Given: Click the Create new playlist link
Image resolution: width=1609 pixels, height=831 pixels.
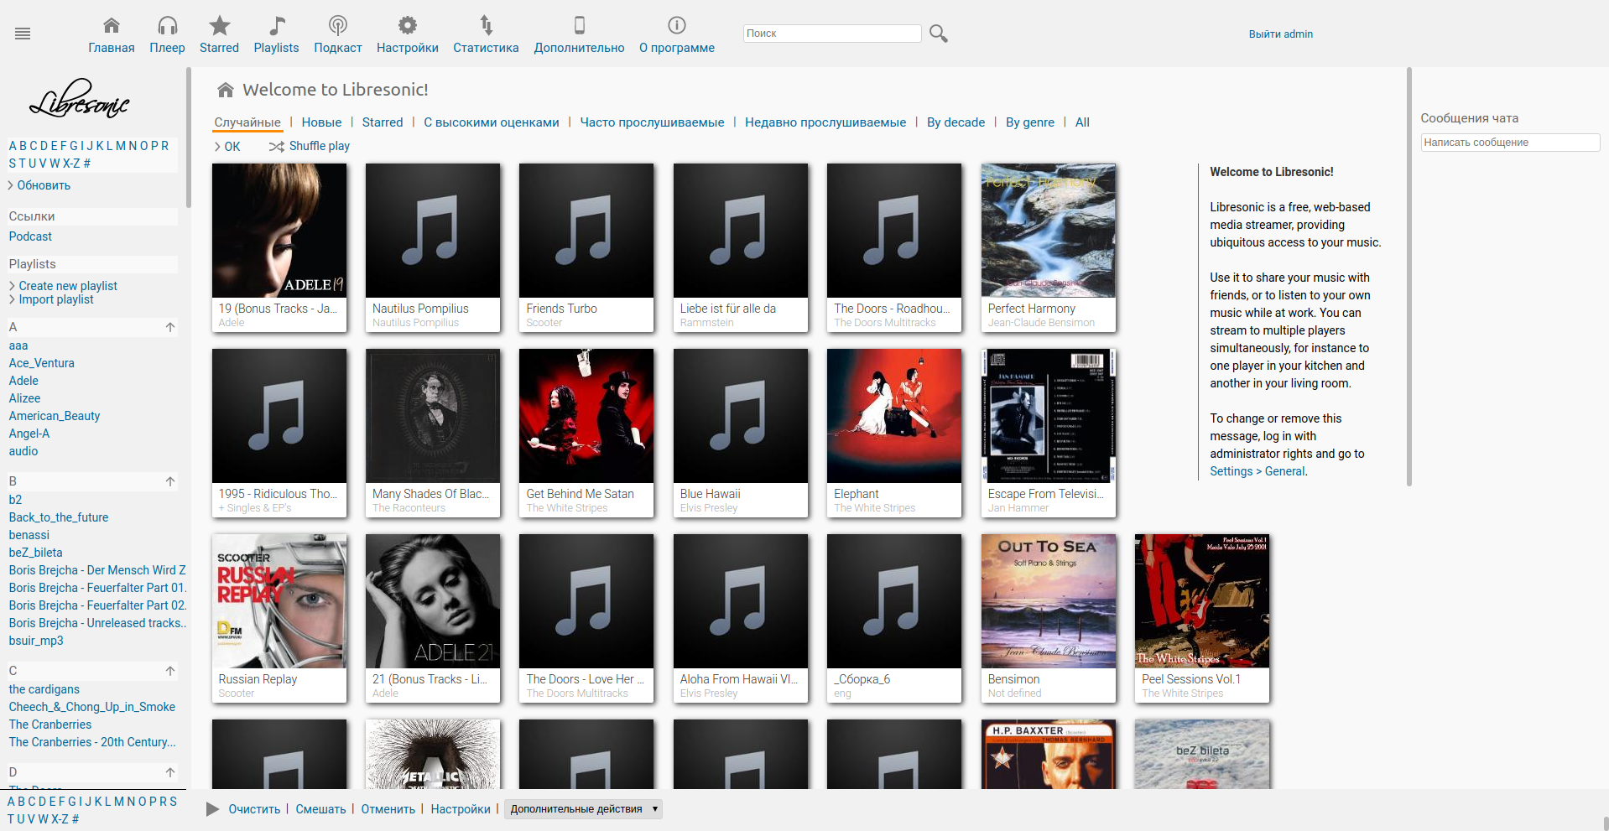Looking at the screenshot, I should point(68,286).
